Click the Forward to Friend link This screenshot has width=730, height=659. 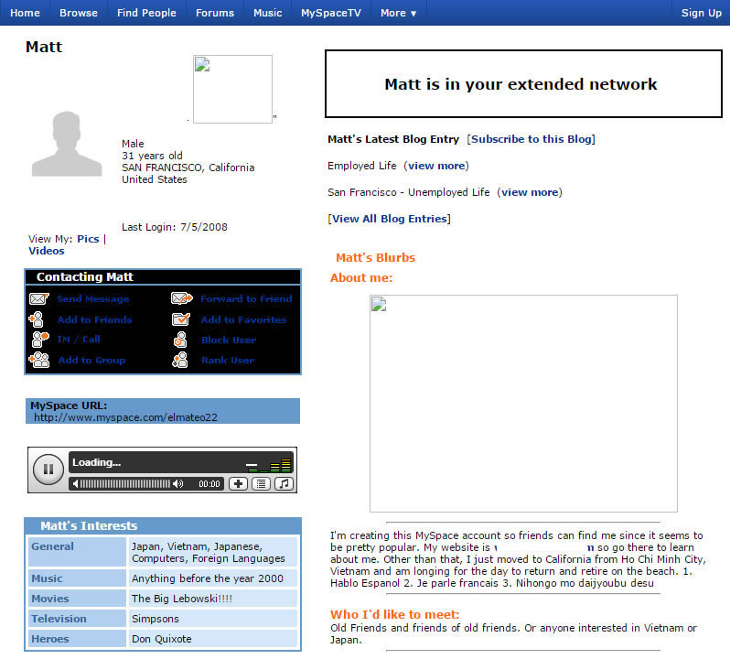(x=246, y=298)
